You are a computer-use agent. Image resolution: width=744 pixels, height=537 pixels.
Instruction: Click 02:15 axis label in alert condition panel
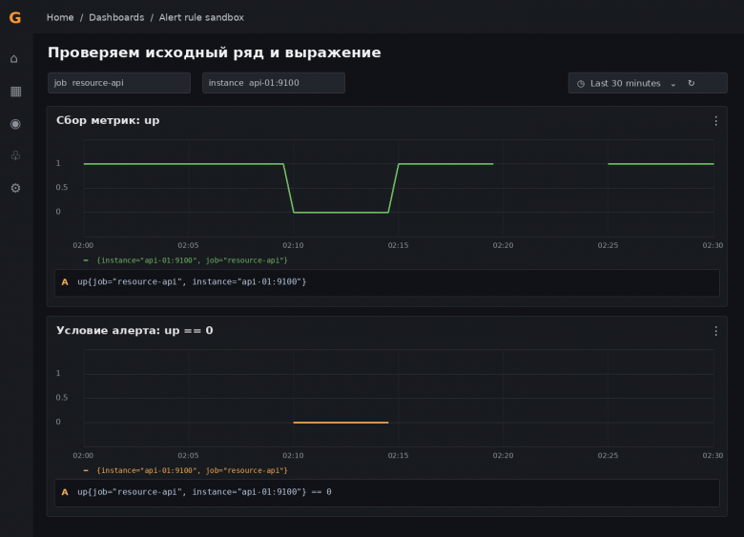point(398,455)
